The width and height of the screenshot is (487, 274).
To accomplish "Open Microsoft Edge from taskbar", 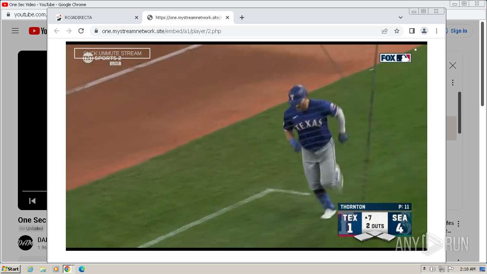I will 81,269.
